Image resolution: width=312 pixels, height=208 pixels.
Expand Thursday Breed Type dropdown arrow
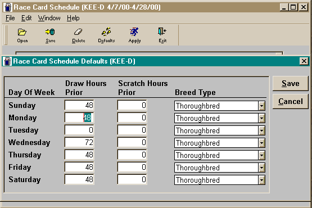pyautogui.click(x=261, y=155)
